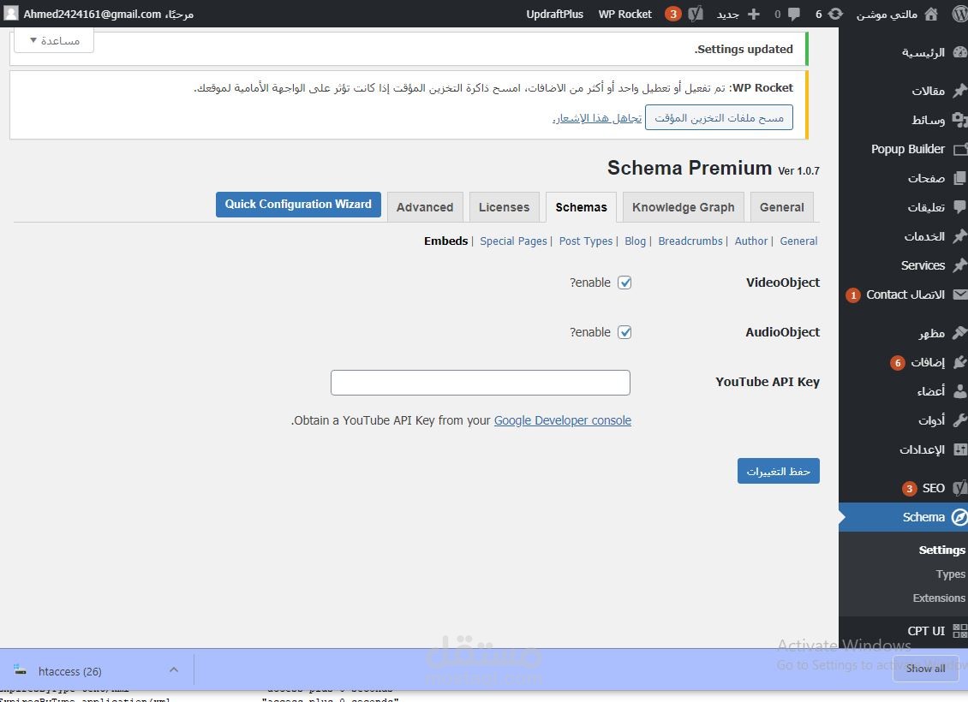Open the جديد new content menu
The image size is (968, 702).
click(x=738, y=15)
